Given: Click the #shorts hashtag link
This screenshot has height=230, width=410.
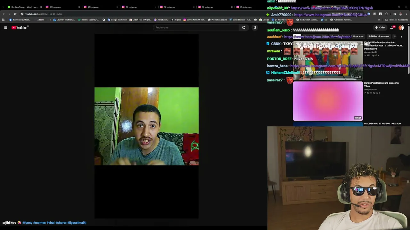Looking at the screenshot, I should (x=61, y=223).
